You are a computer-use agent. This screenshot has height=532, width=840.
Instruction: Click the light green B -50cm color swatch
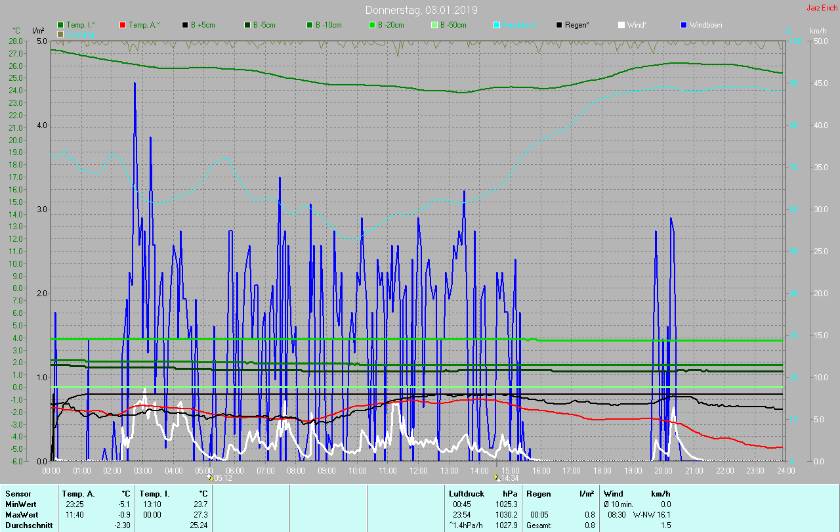434,25
